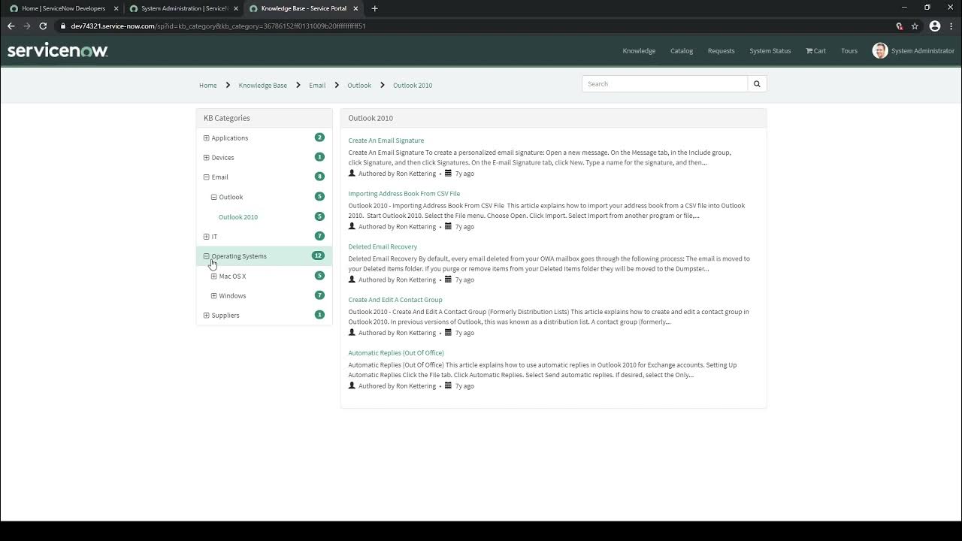The image size is (962, 541).
Task: Open a new browser tab
Action: coord(374,8)
